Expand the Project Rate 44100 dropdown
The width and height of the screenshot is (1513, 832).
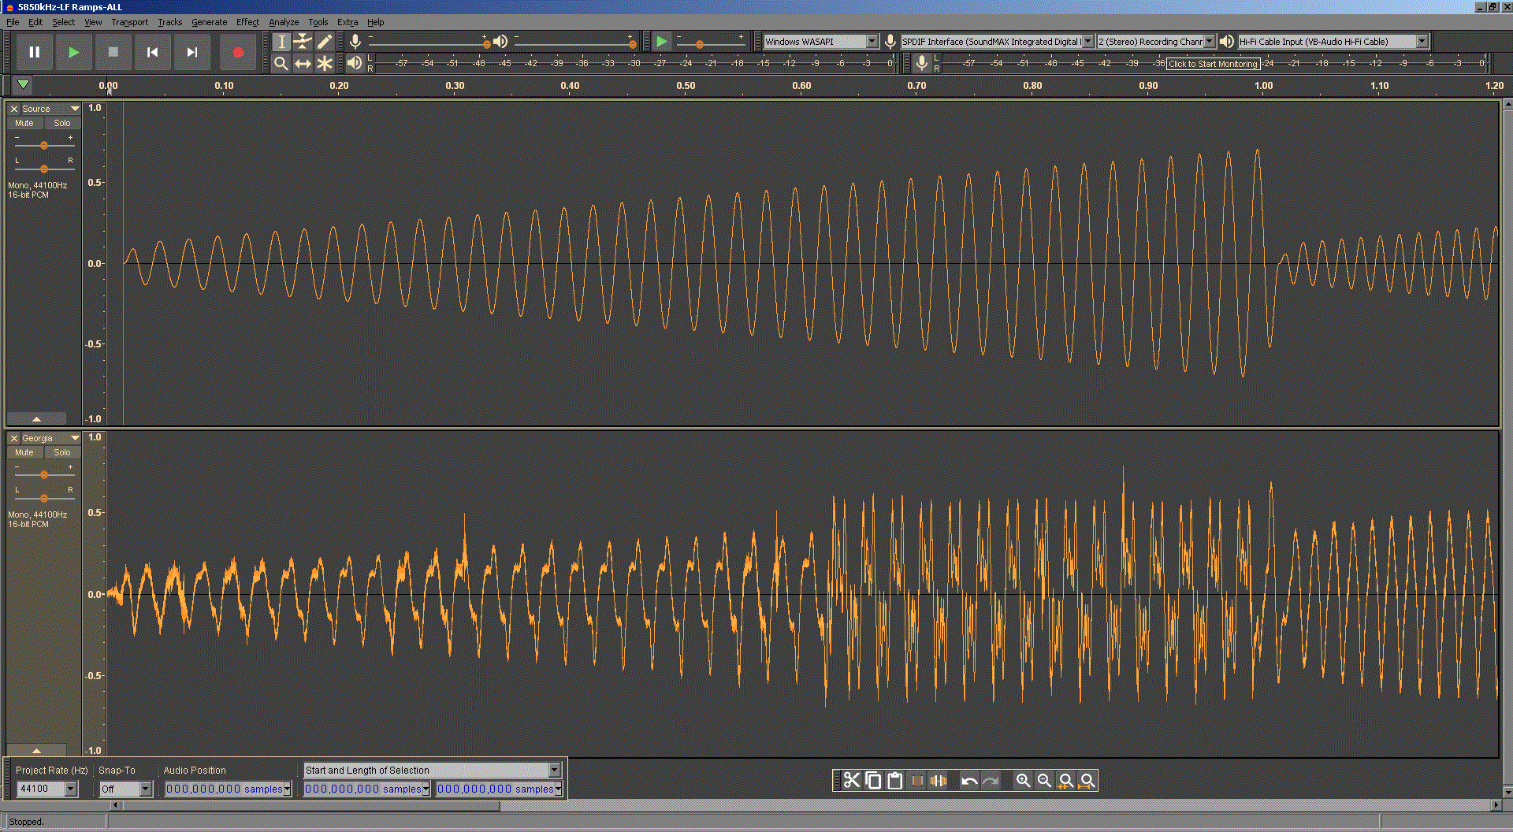coord(71,789)
